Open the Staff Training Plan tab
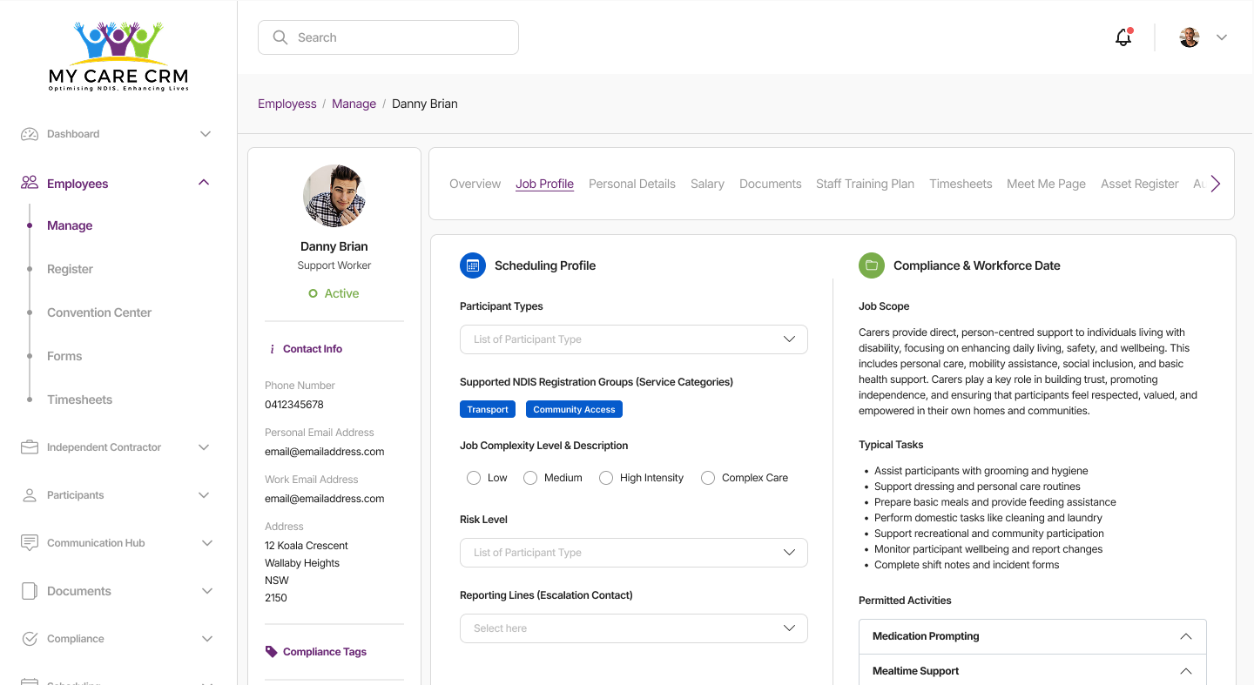The height and width of the screenshot is (685, 1254). click(x=865, y=184)
